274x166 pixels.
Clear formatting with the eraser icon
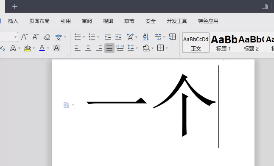(x=47, y=37)
